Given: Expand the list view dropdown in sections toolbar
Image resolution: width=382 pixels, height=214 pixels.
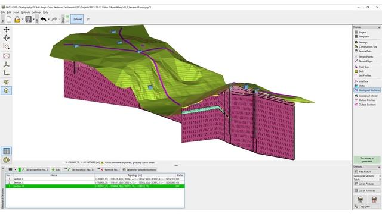Looking at the screenshot, I should coord(15,170).
